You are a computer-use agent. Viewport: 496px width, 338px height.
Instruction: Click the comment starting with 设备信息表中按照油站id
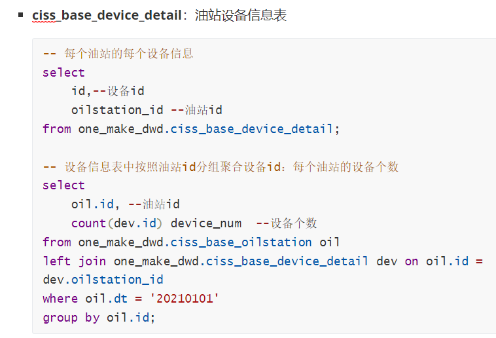tap(221, 166)
